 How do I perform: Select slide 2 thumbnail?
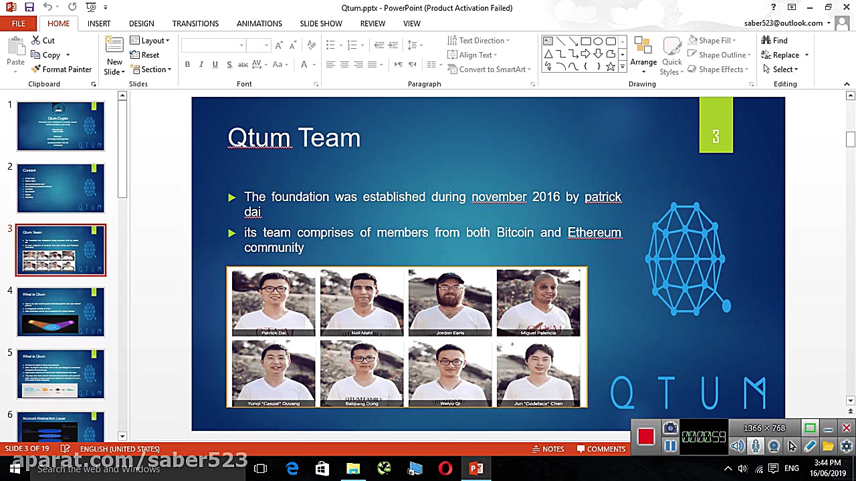[60, 188]
